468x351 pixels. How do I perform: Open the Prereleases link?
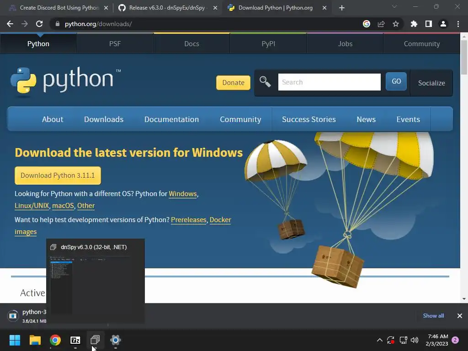coord(189,220)
